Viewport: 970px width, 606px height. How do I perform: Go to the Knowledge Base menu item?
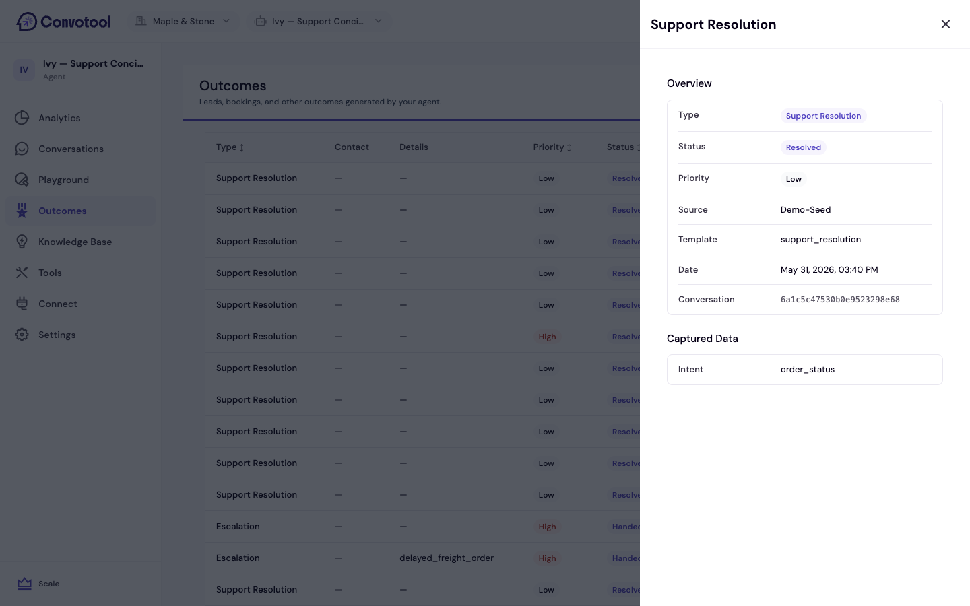click(80, 242)
